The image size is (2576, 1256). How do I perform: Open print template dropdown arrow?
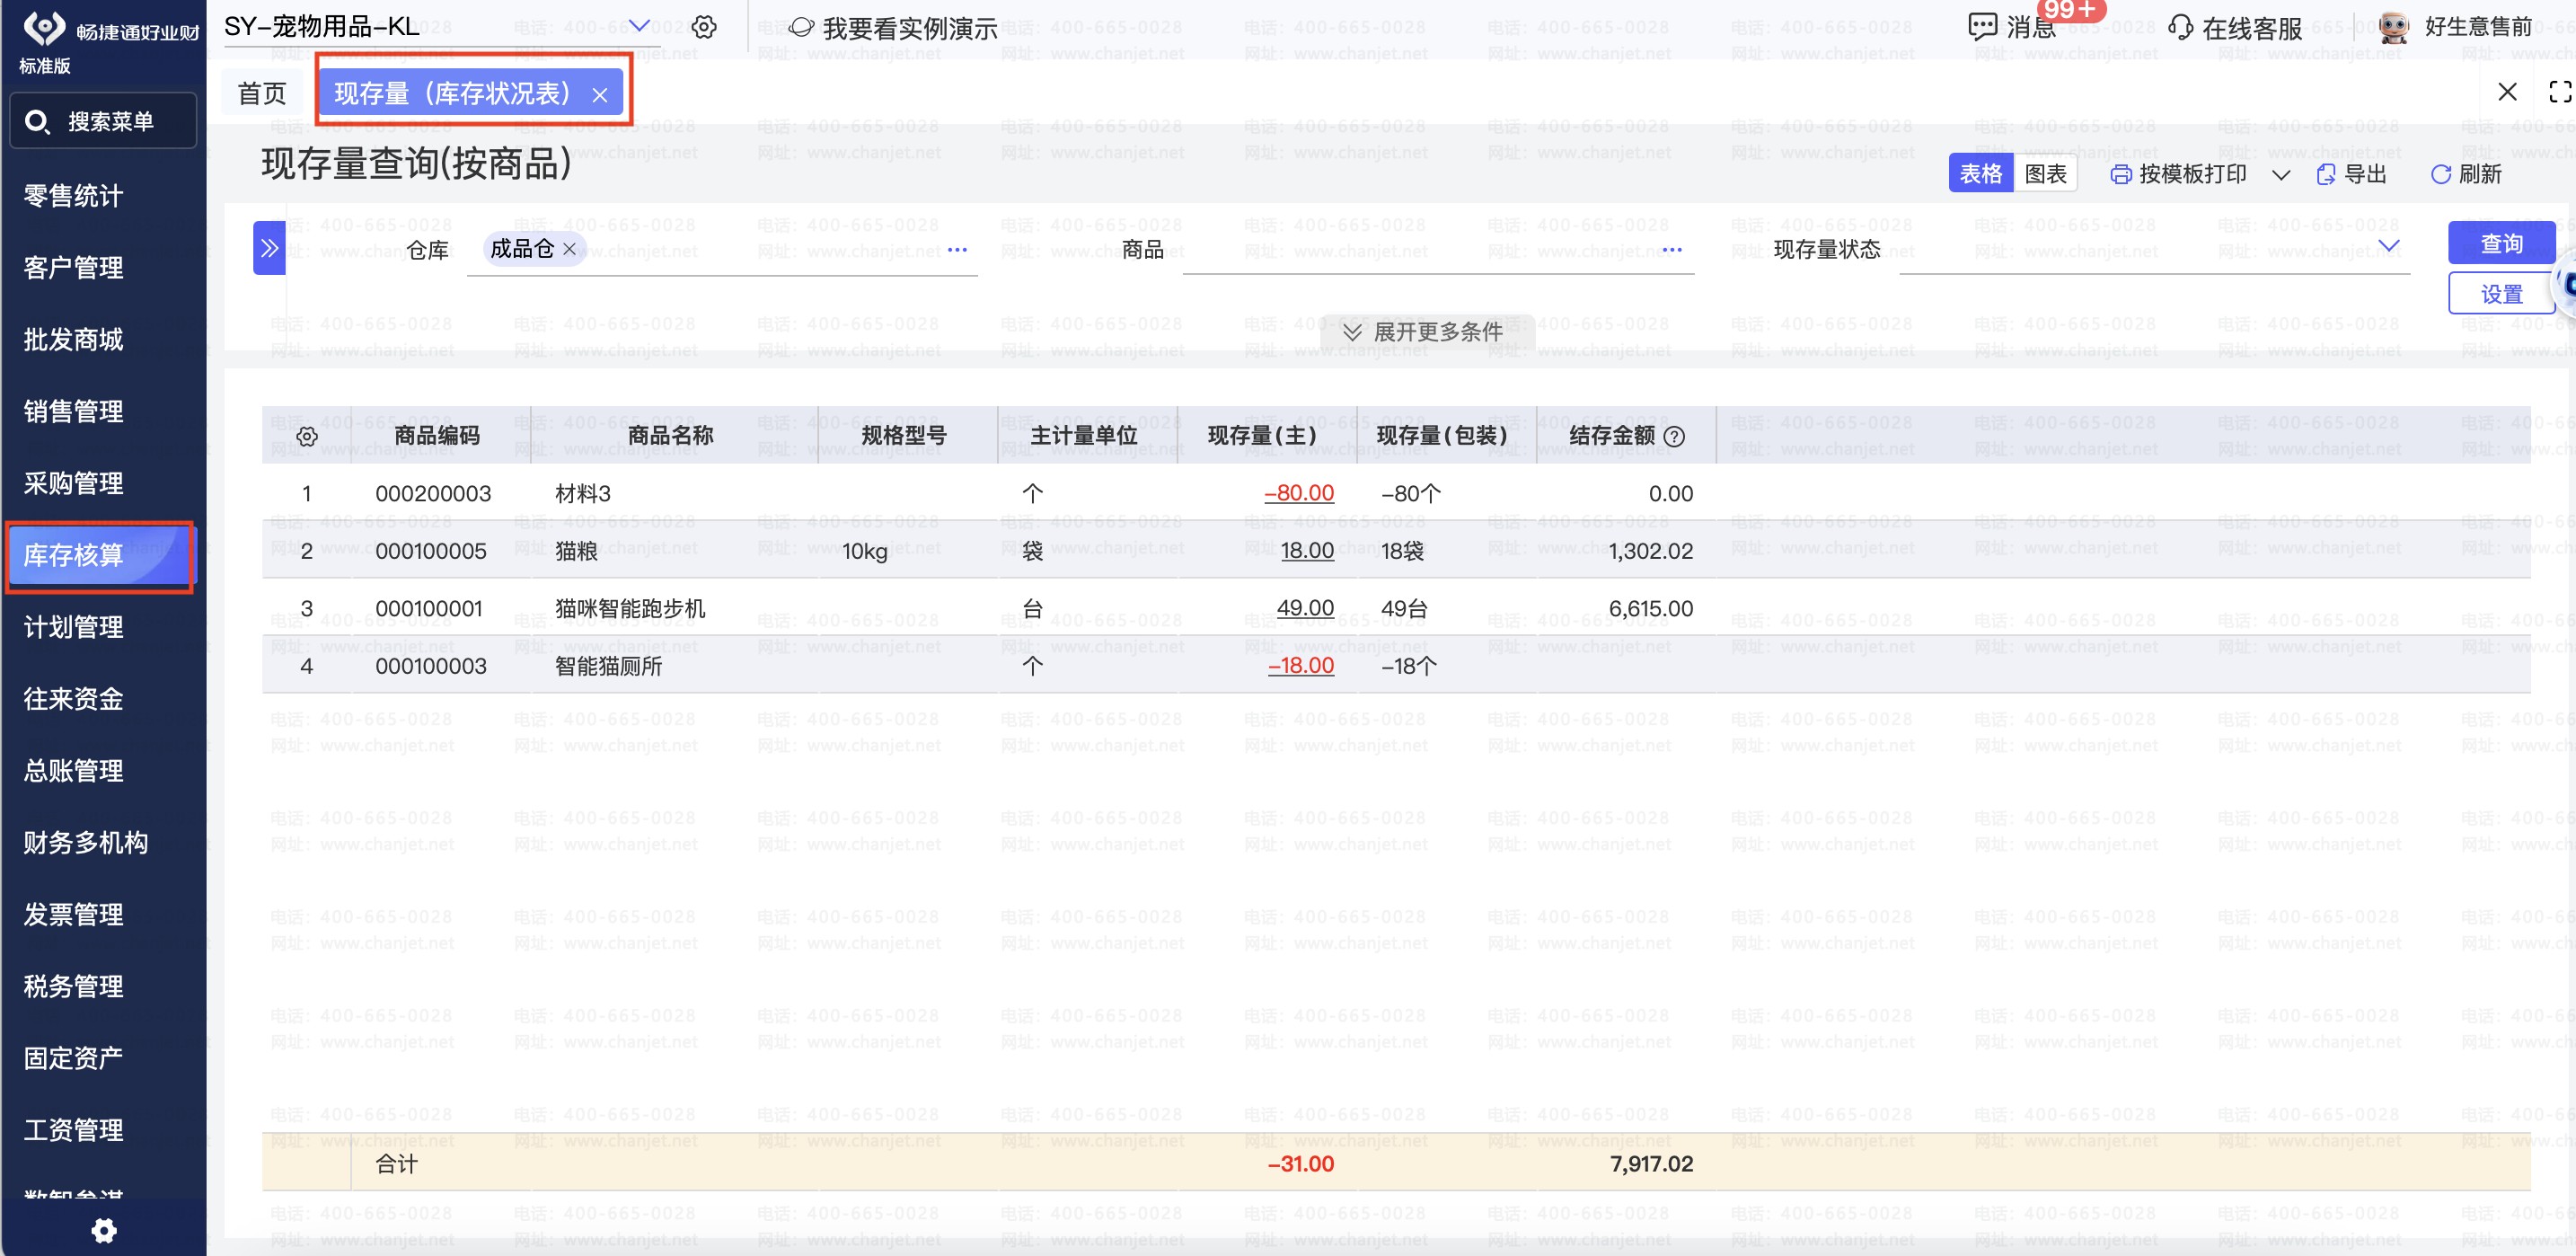click(2281, 175)
